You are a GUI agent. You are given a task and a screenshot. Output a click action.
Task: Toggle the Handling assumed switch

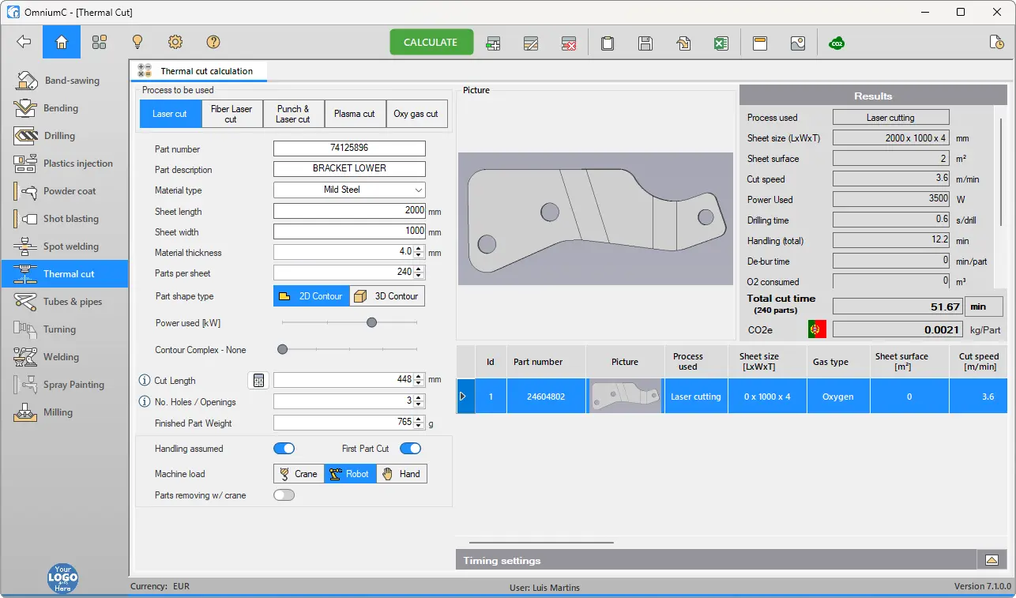tap(284, 449)
